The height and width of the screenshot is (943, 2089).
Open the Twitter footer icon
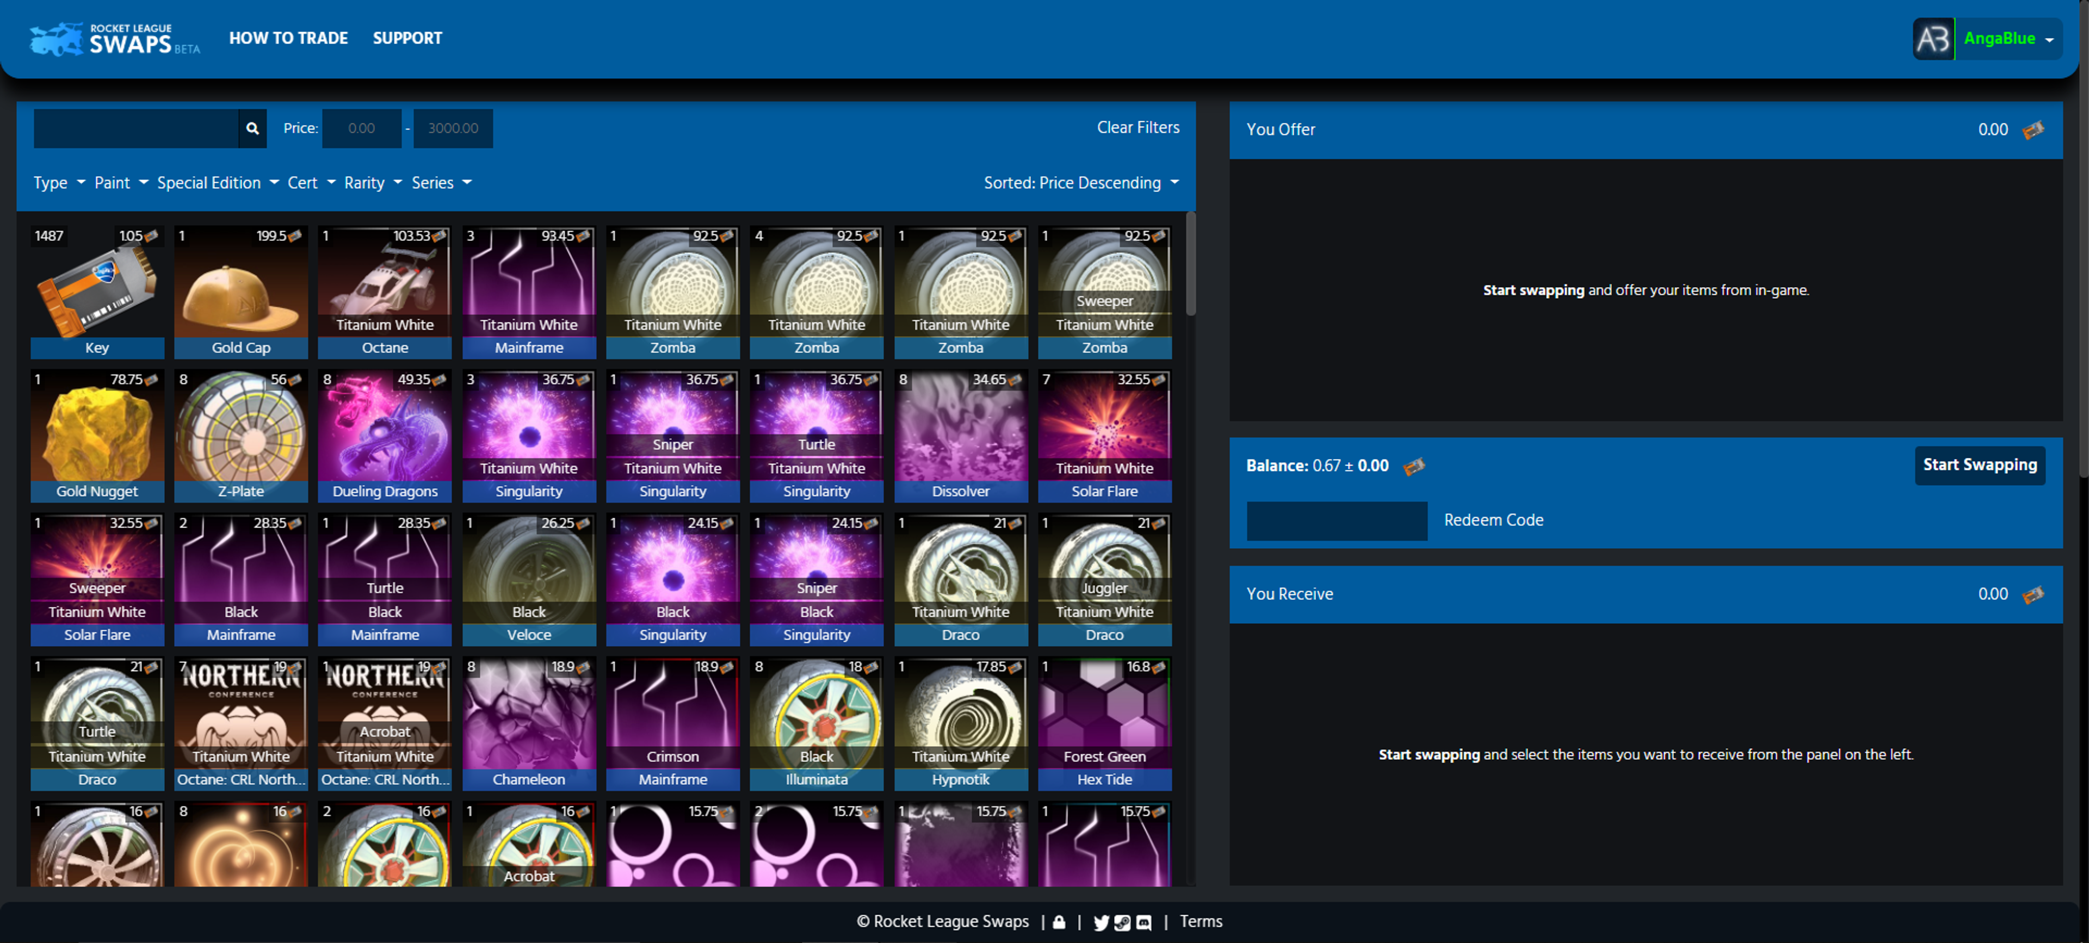point(1101,922)
